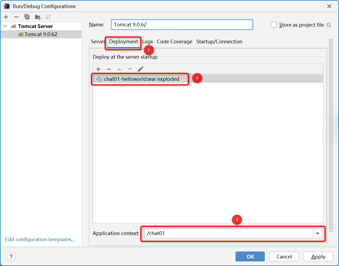Confirm the dialog with OK
This screenshot has width=339, height=266.
click(250, 257)
